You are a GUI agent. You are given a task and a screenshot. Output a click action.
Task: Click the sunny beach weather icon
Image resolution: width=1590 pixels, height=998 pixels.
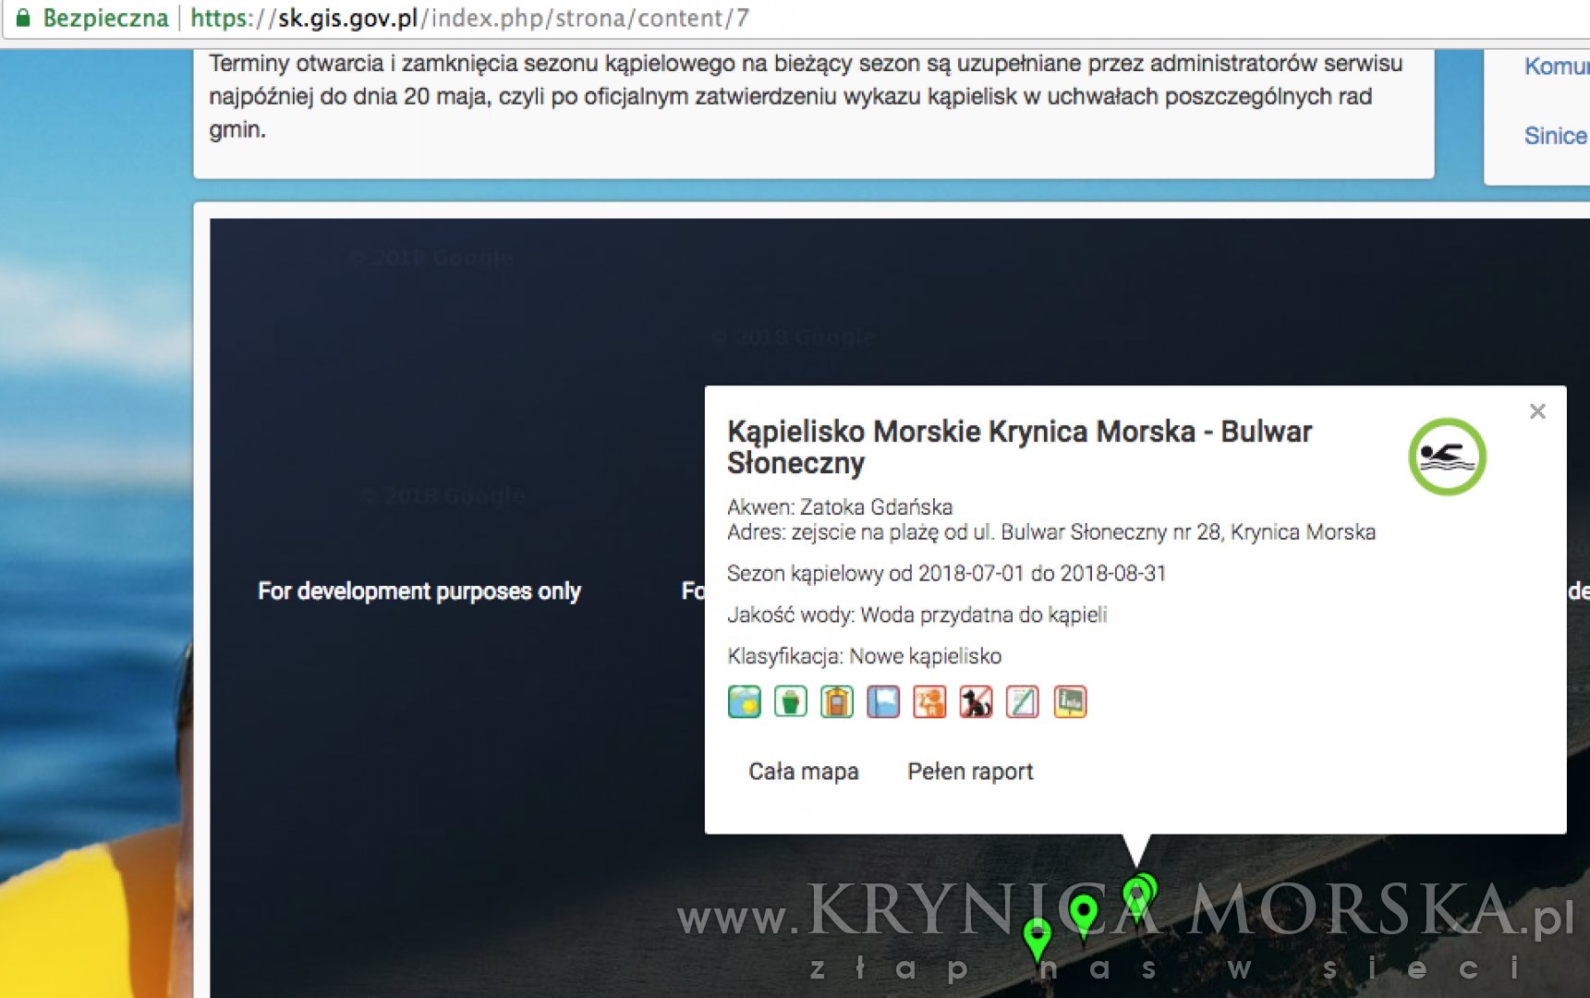pyautogui.click(x=745, y=702)
